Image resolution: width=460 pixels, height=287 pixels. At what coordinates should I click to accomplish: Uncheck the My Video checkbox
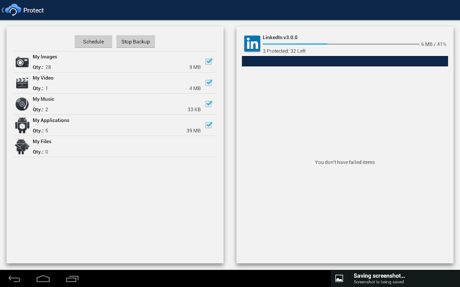(208, 83)
